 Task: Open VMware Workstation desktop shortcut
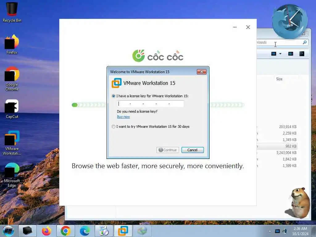tap(12, 143)
